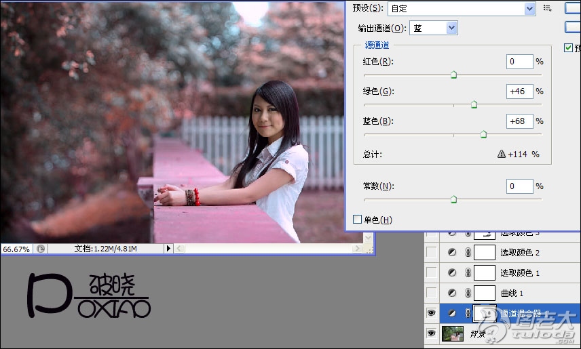Image resolution: width=581 pixels, height=349 pixels.
Task: Click the 绿色(G) input showing +46
Action: [519, 91]
